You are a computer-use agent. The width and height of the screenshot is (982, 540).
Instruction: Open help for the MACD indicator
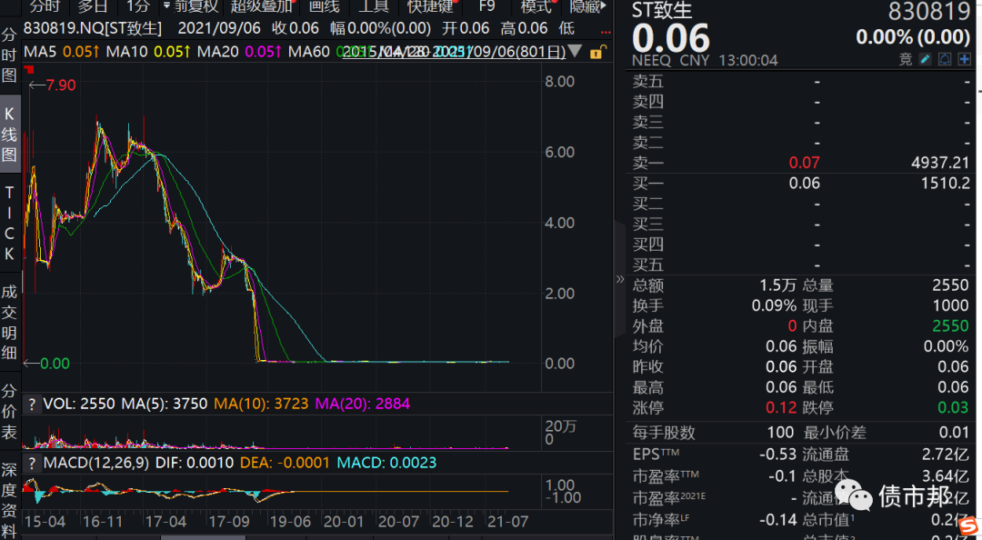click(32, 463)
